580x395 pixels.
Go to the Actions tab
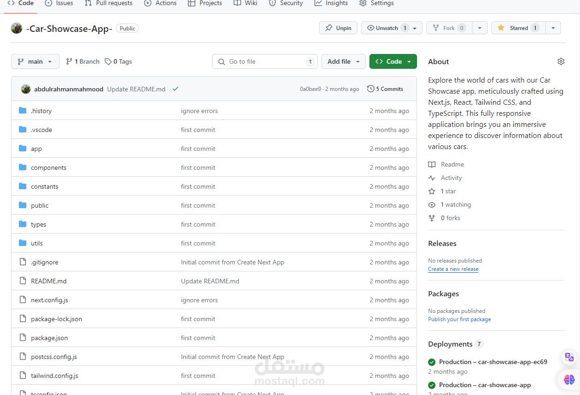click(160, 3)
